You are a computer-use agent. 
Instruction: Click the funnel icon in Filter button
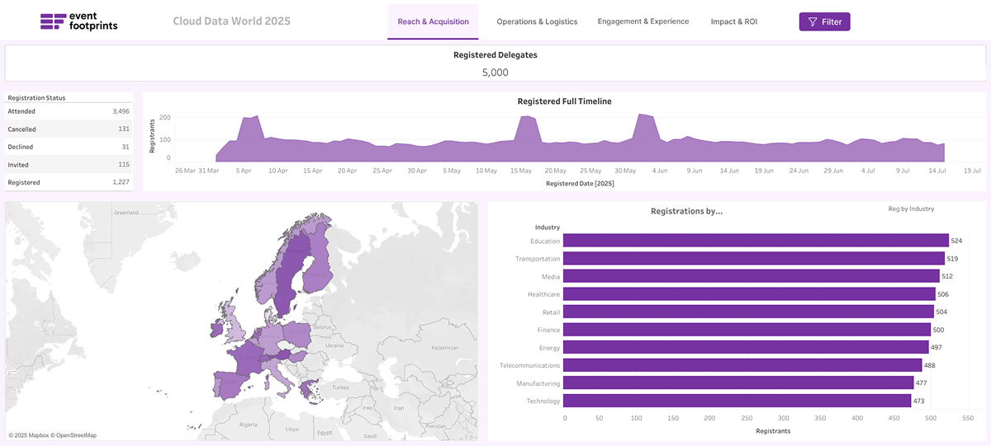[813, 22]
